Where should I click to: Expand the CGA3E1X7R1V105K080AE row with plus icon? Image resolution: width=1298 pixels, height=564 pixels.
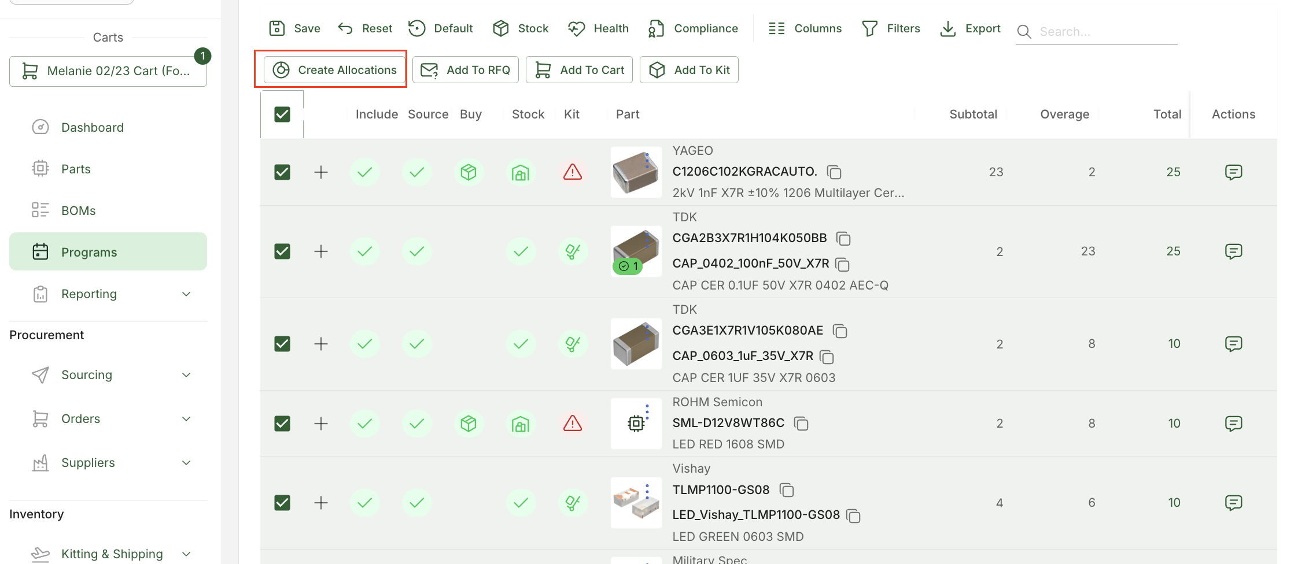[321, 344]
